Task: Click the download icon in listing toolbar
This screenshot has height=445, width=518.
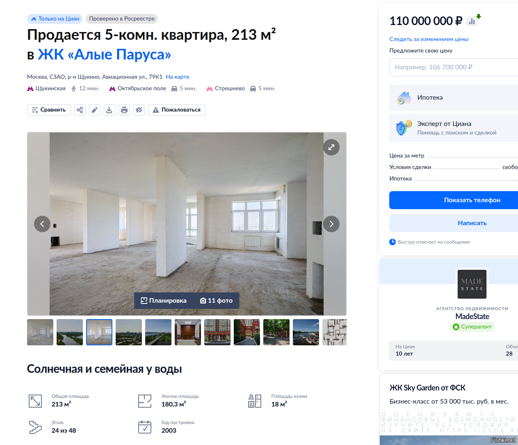Action: (x=110, y=110)
